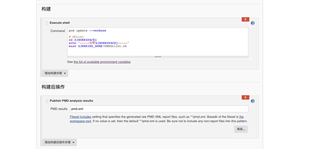Select the Publish PMD analysis results title
Image resolution: width=310 pixels, height=149 pixels.
tap(71, 101)
